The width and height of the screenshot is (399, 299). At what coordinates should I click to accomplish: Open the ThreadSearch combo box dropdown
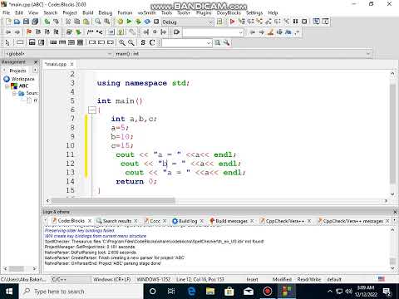[209, 43]
